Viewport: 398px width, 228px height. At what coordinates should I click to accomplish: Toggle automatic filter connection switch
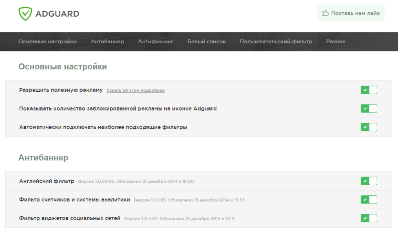pyautogui.click(x=369, y=127)
